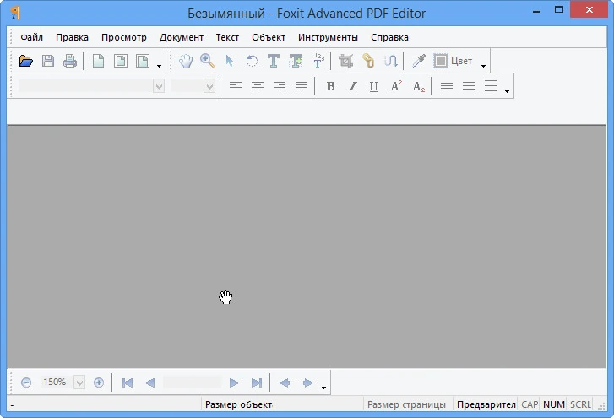Click the Foxit app icon in title bar
Viewport: 614px width, 418px height.
pos(15,13)
